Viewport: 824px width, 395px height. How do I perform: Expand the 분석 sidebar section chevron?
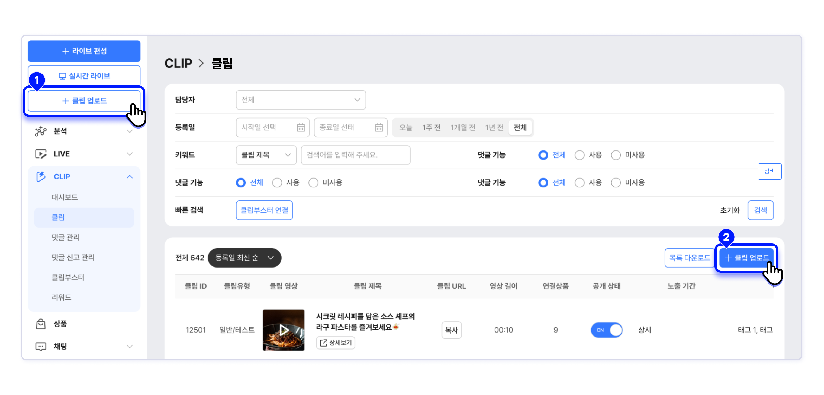tap(130, 131)
